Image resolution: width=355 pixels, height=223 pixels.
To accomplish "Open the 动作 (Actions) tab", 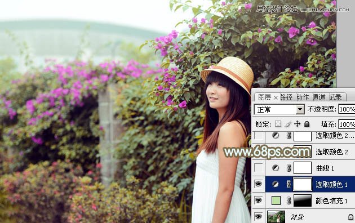I will (x=303, y=97).
